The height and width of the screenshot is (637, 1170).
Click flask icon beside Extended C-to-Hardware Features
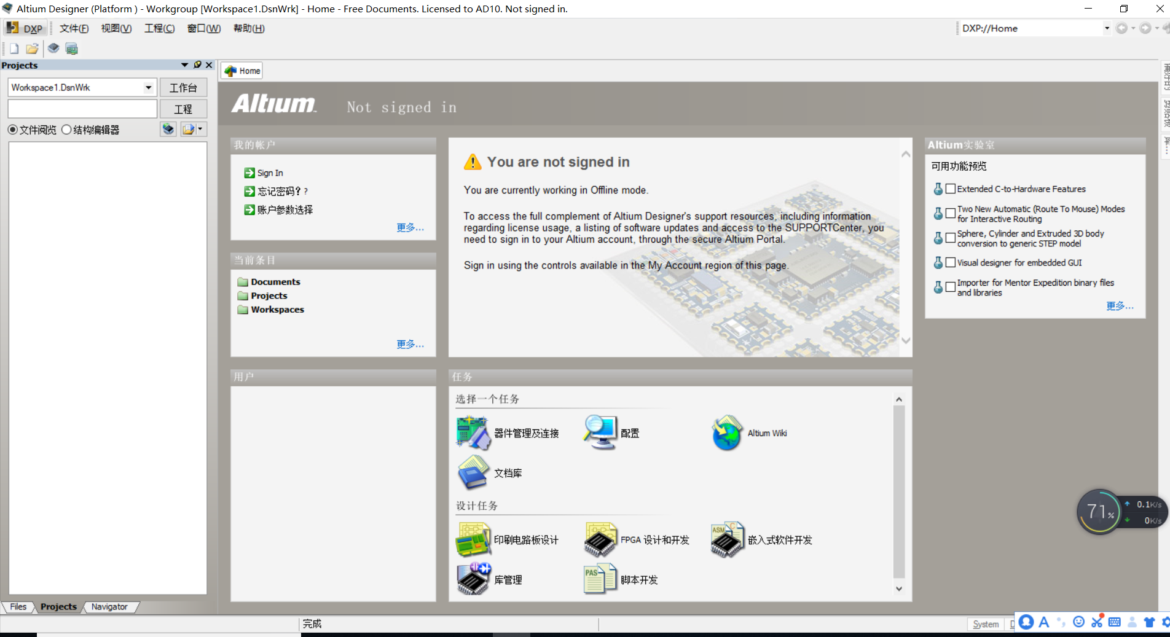[938, 189]
